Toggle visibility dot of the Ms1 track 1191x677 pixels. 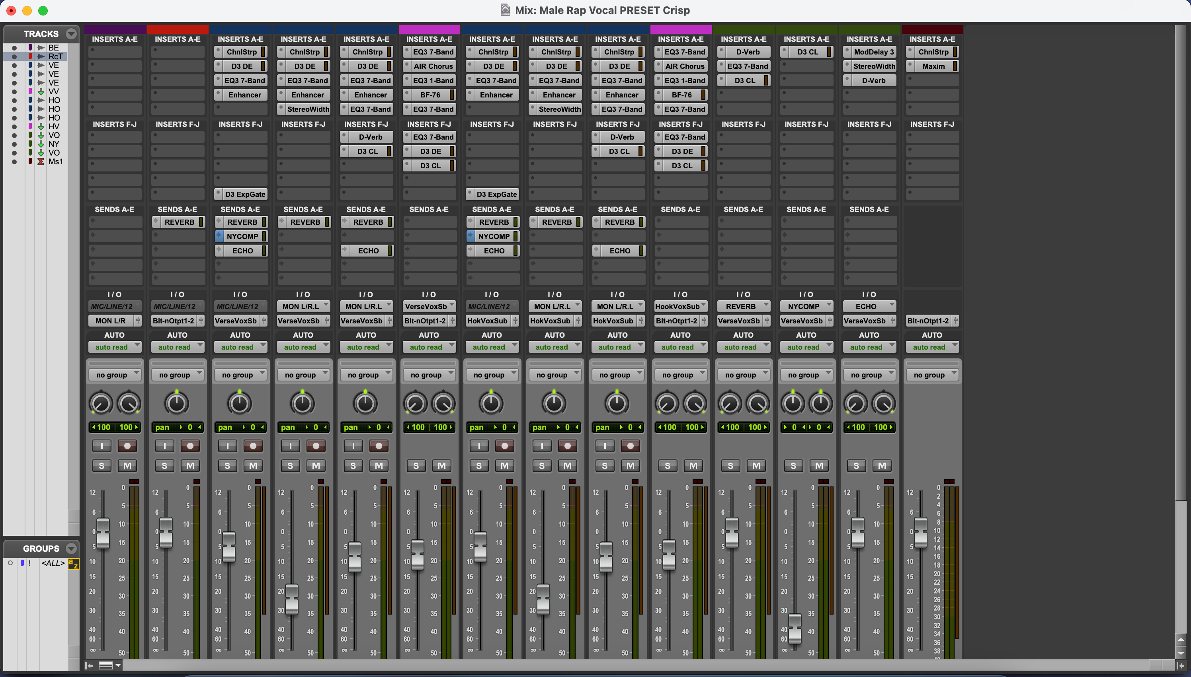[x=14, y=162]
